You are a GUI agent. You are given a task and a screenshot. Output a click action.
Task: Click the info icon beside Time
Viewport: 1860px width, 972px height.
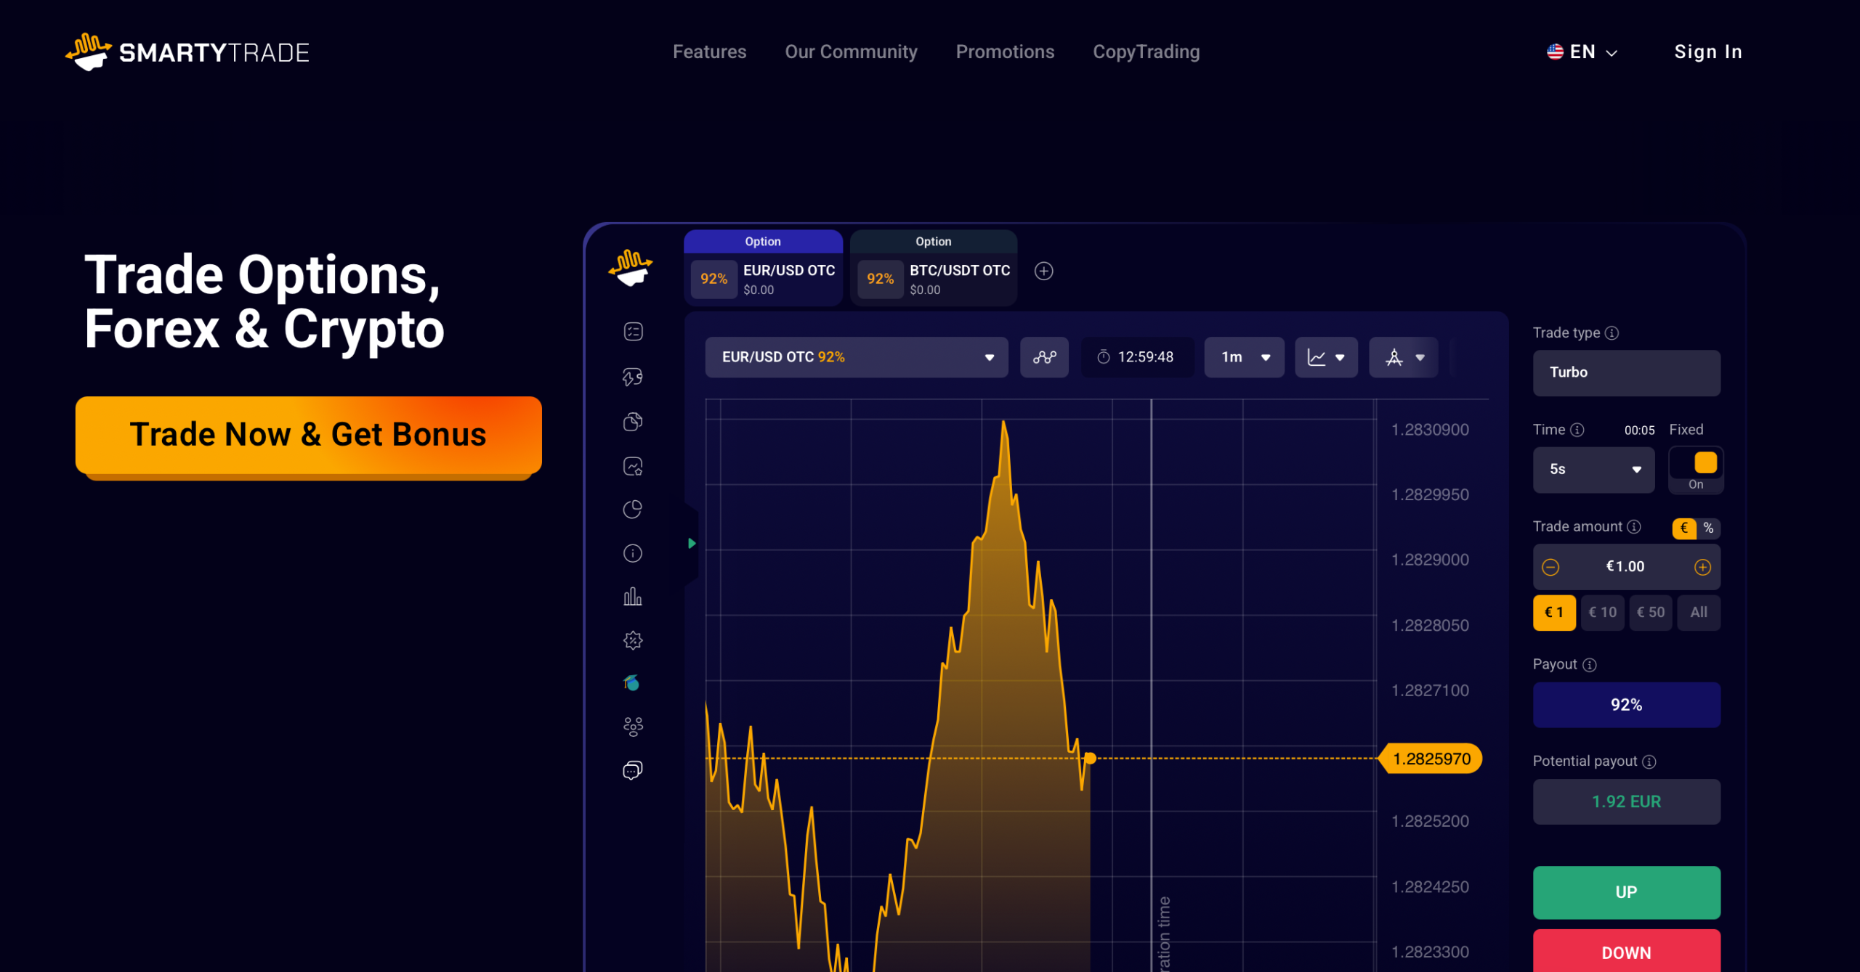pyautogui.click(x=1577, y=430)
